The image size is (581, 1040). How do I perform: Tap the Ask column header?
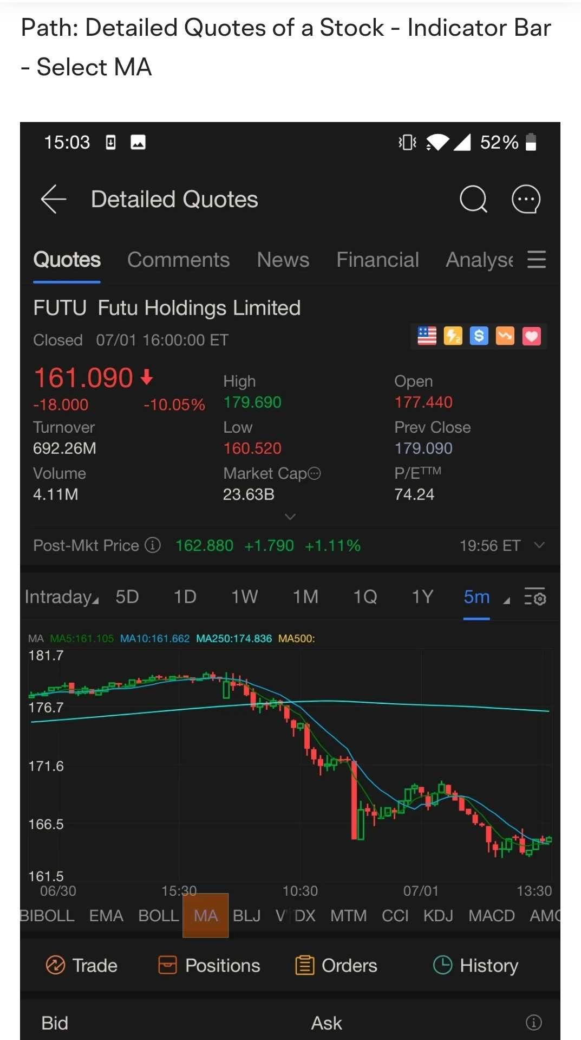327,1023
